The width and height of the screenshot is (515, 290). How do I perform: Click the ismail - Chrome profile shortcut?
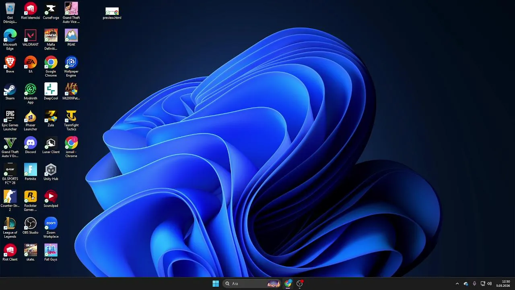click(x=71, y=147)
